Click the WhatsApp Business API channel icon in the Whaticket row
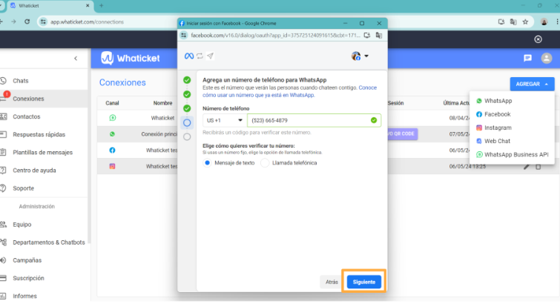 click(x=113, y=118)
